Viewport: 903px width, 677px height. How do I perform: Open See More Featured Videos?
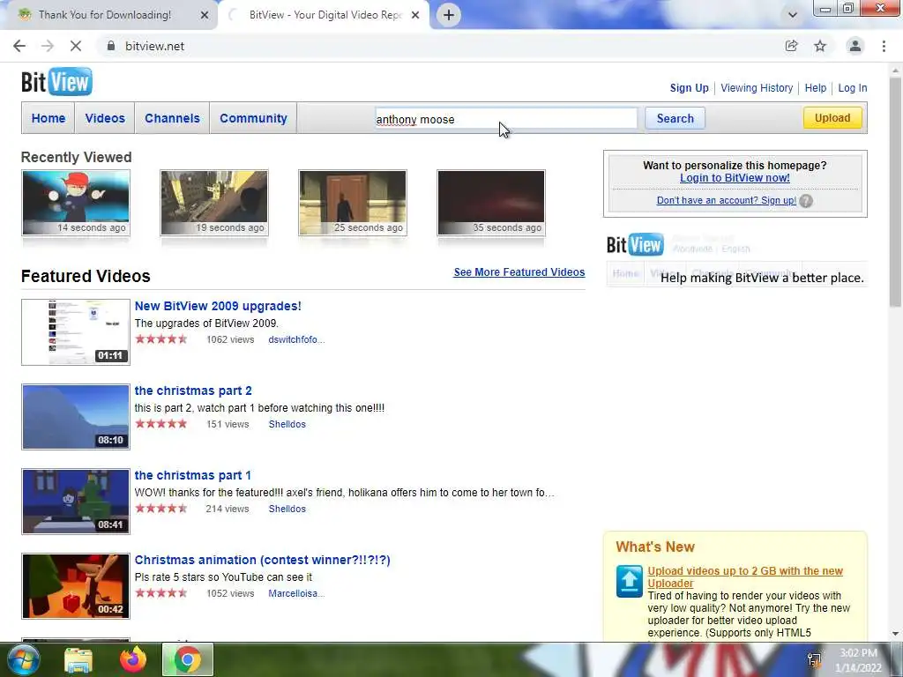519,272
